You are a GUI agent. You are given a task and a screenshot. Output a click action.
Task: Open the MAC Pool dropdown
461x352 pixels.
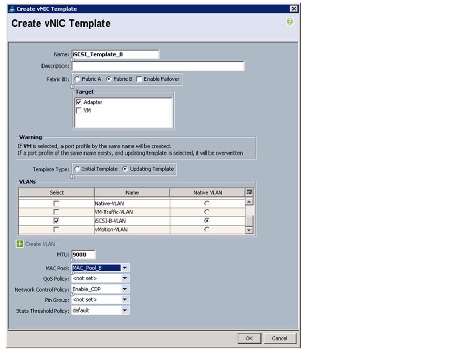point(125,268)
